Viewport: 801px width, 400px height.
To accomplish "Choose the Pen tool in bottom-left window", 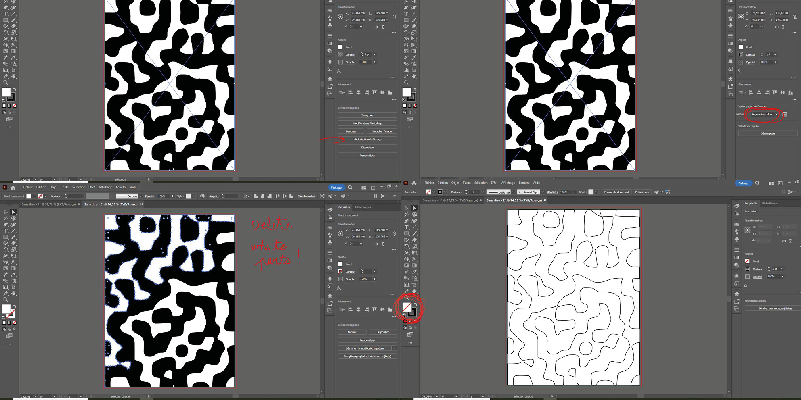I will tap(5, 225).
